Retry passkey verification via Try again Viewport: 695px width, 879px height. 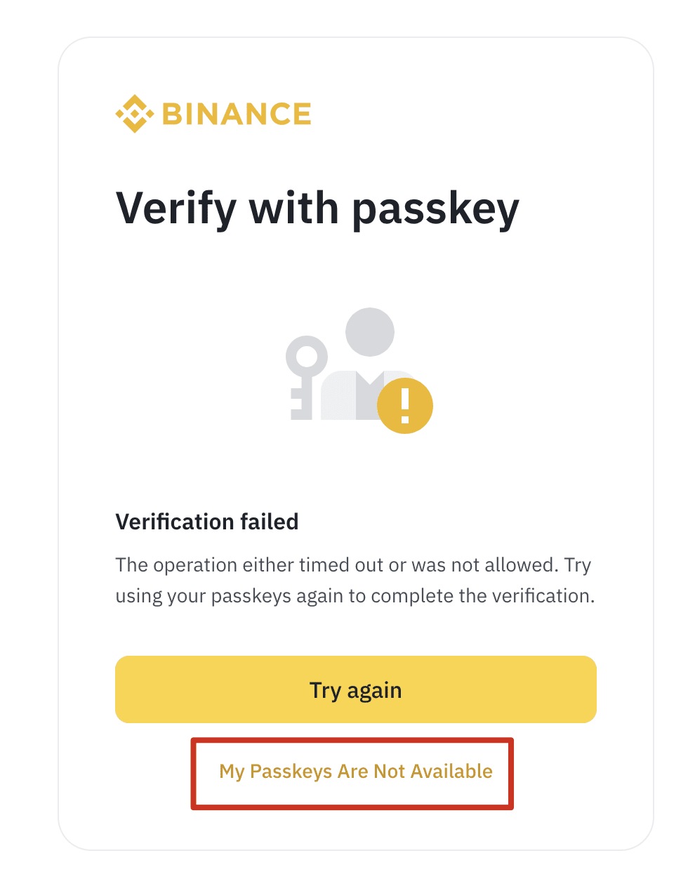point(355,689)
